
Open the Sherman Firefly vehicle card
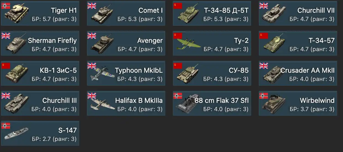[40, 43]
